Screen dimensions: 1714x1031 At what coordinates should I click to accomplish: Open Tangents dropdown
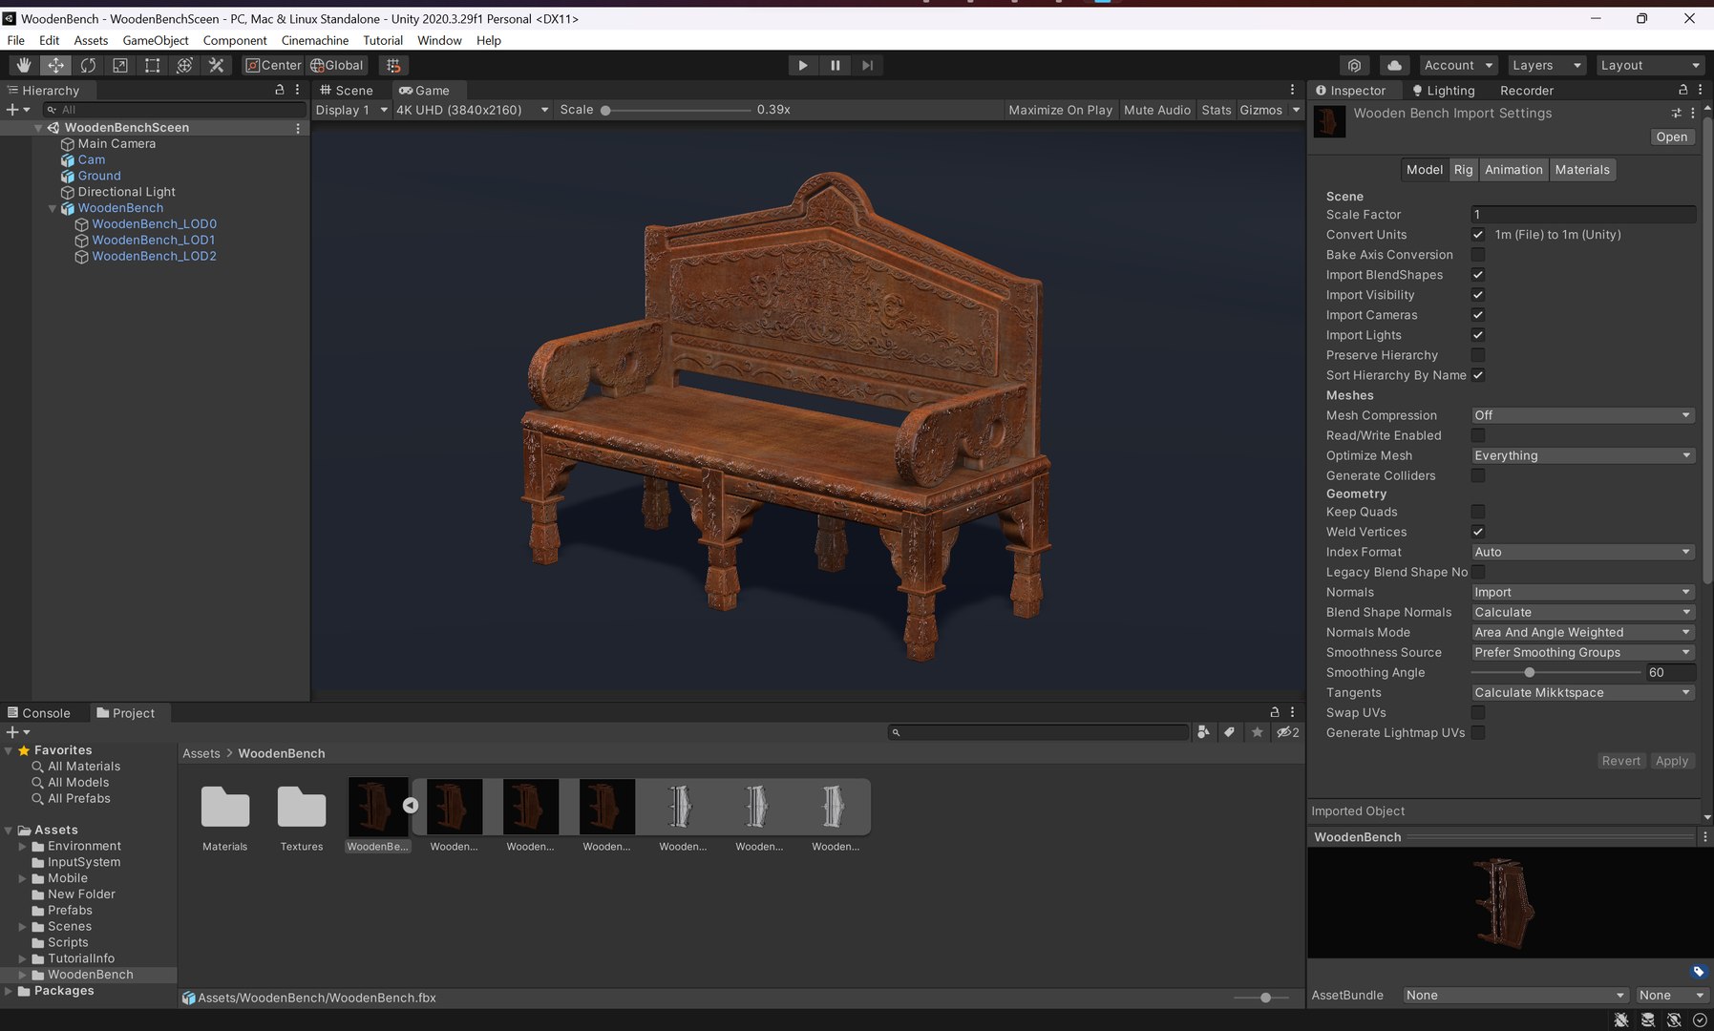1582,693
